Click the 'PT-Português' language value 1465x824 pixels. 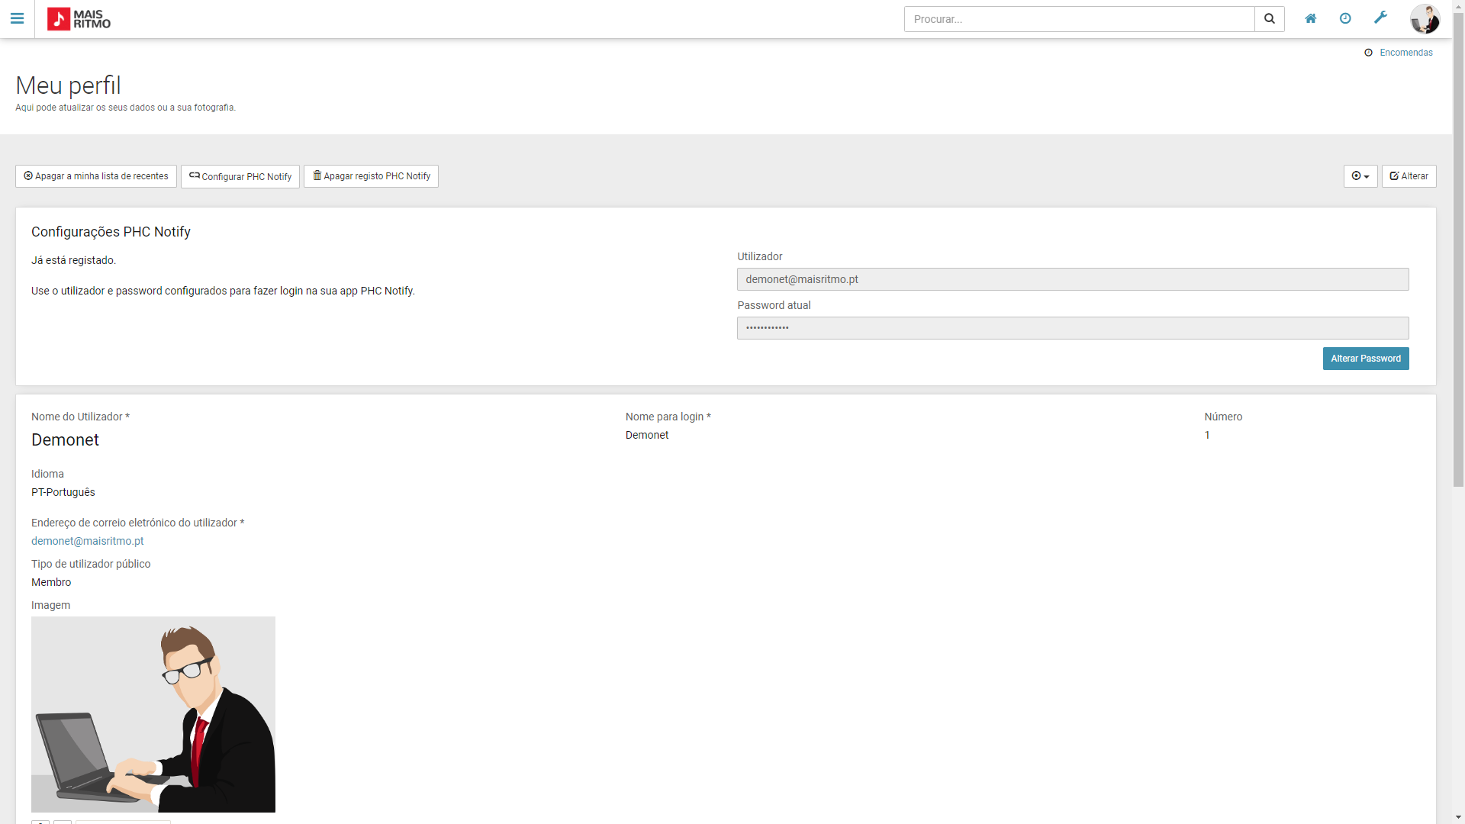63,492
